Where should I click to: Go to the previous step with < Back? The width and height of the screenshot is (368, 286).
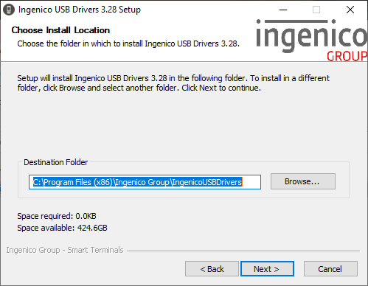tap(212, 269)
